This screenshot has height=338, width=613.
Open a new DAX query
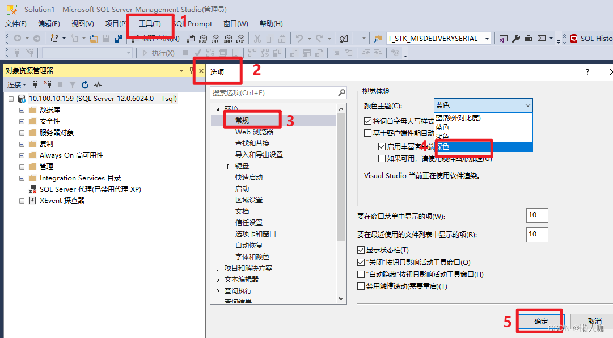pyautogui.click(x=240, y=39)
